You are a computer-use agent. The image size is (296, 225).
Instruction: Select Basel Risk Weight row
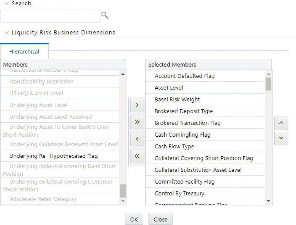(x=205, y=99)
